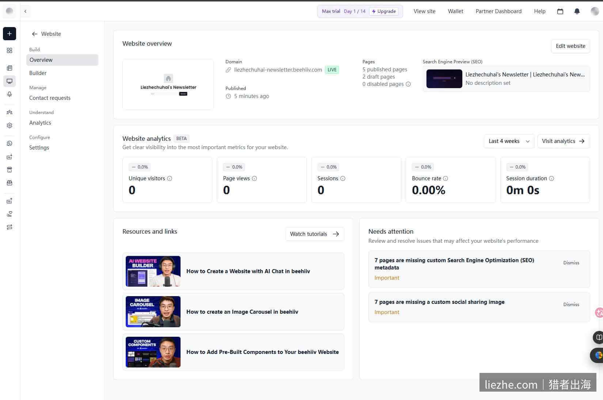
Task: Click the info icon beside Page views
Action: pos(254,178)
